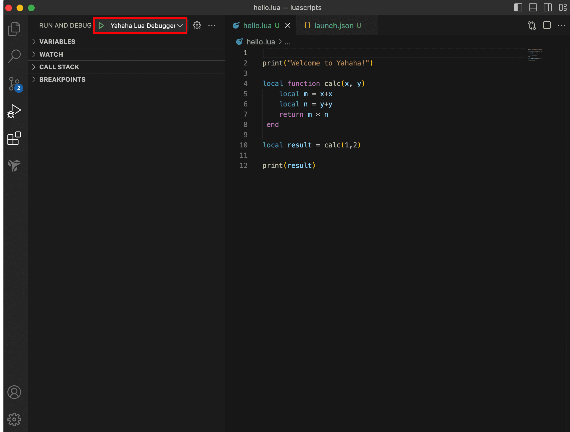This screenshot has width=570, height=432.
Task: Open the Explorer sidebar icon
Action: (x=14, y=28)
